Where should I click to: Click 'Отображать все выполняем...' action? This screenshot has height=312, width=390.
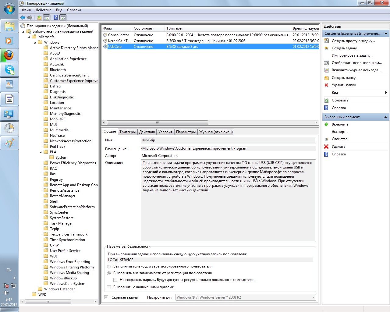pos(357,63)
